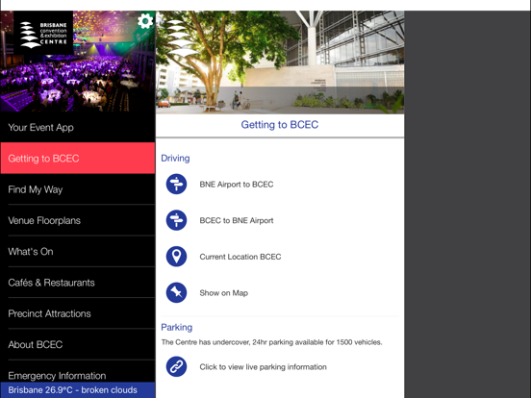Screen dimensions: 531x398
Task: Tap the purple banquet event sidebar photo
Action: (x=78, y=62)
